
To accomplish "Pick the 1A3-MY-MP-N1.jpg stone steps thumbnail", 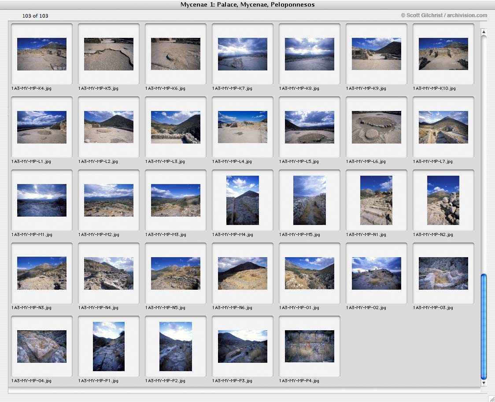I will click(376, 200).
